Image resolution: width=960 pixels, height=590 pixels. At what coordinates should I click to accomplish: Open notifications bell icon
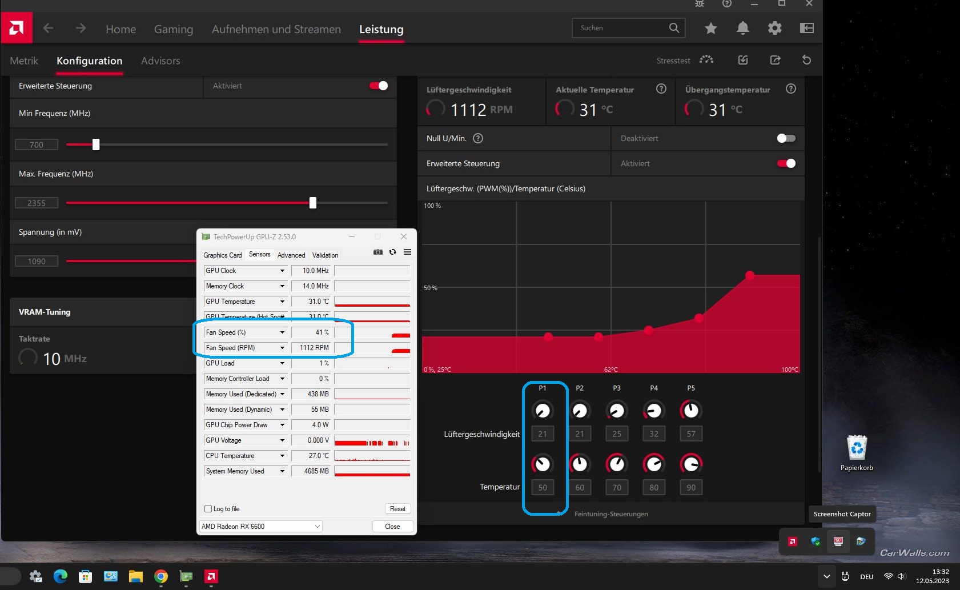coord(743,28)
